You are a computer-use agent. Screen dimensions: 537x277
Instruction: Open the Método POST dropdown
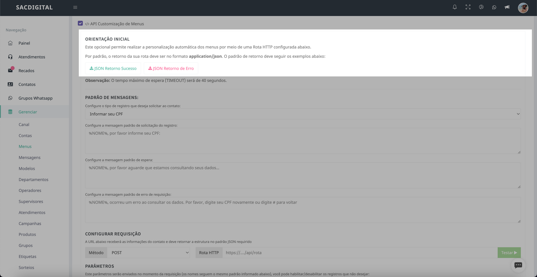(148, 253)
